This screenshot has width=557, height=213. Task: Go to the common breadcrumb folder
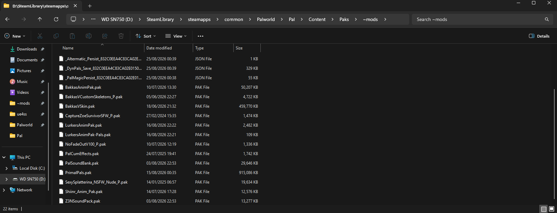click(234, 19)
